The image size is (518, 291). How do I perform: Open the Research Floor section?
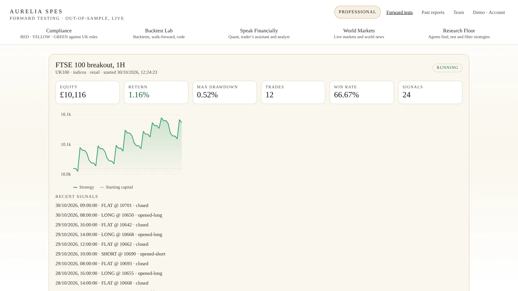459,33
